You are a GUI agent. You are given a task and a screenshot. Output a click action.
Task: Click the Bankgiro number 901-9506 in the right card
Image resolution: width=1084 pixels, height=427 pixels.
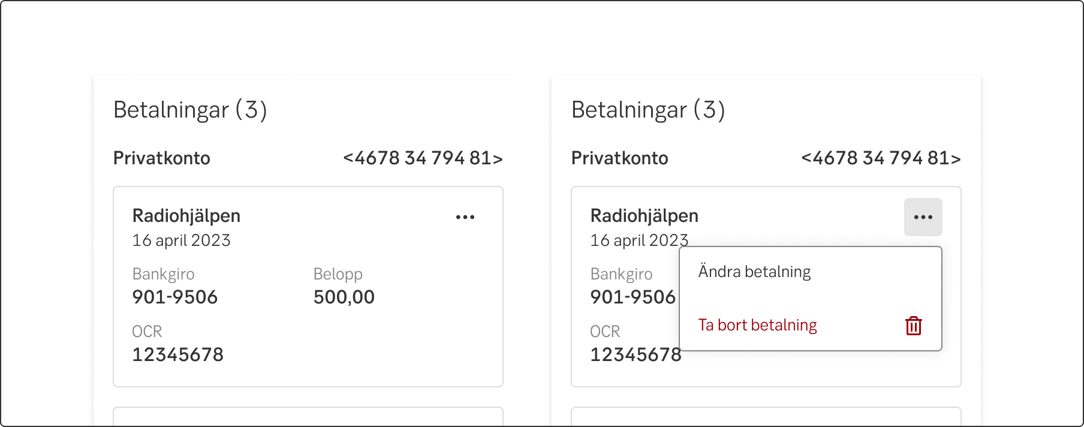tap(633, 297)
